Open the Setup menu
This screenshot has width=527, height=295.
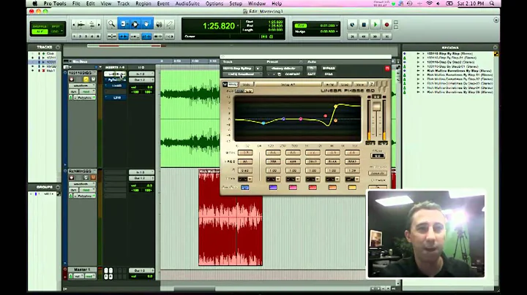coord(236,4)
